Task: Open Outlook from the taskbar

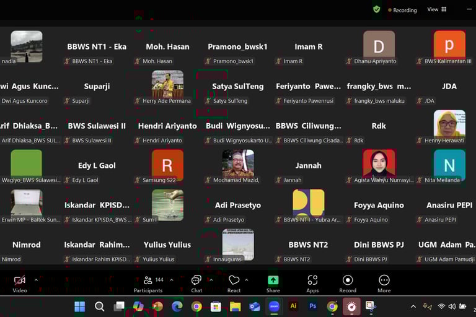Action: pyautogui.click(x=255, y=306)
